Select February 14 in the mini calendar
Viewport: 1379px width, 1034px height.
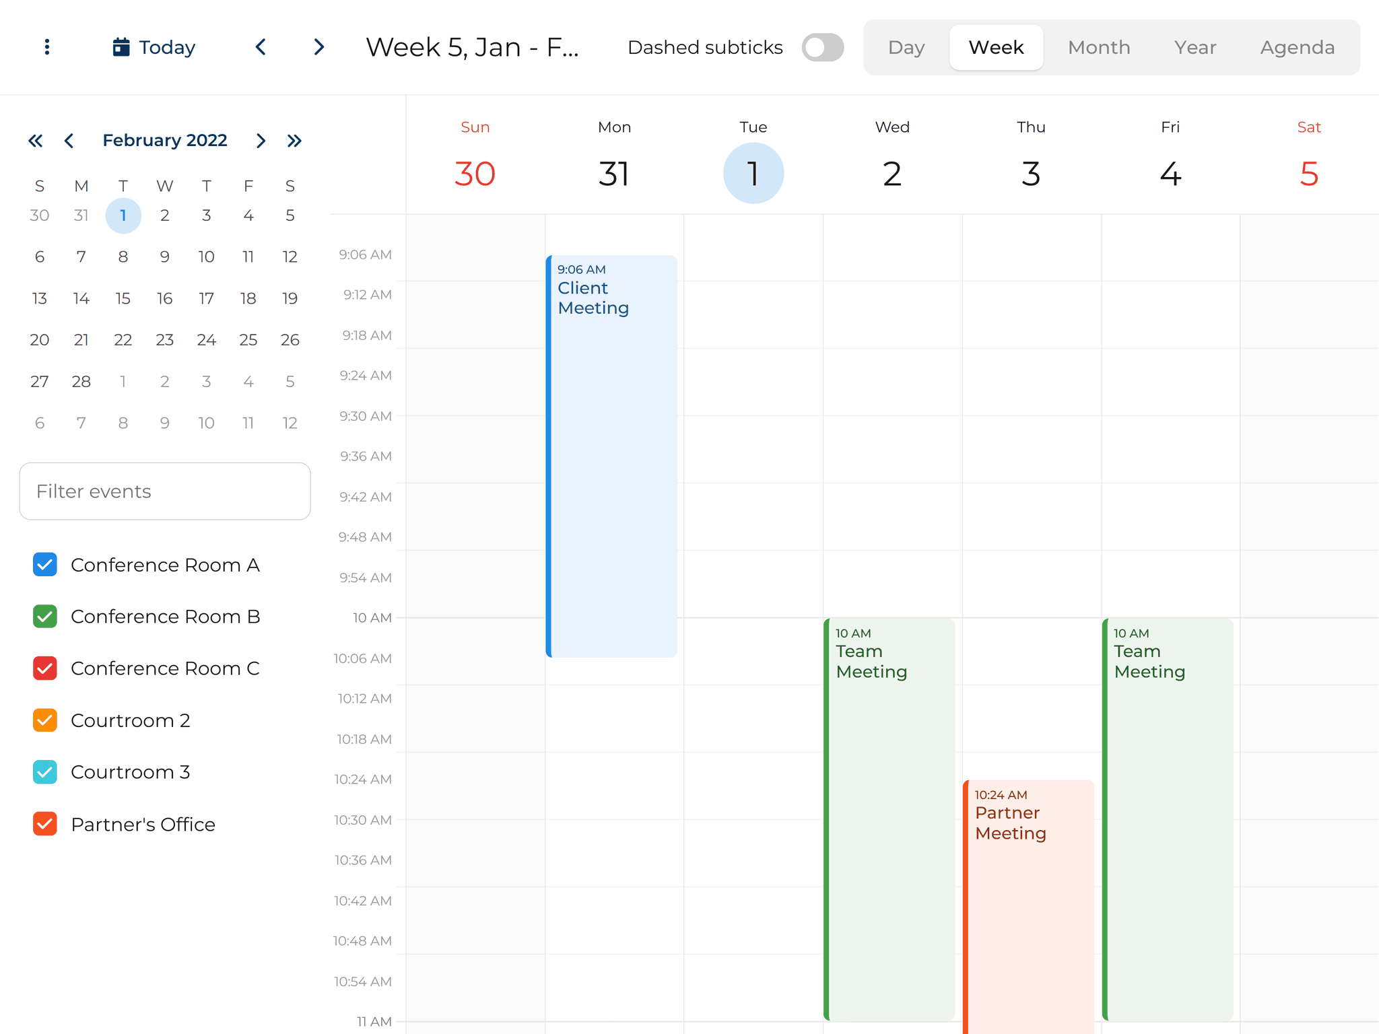click(81, 298)
